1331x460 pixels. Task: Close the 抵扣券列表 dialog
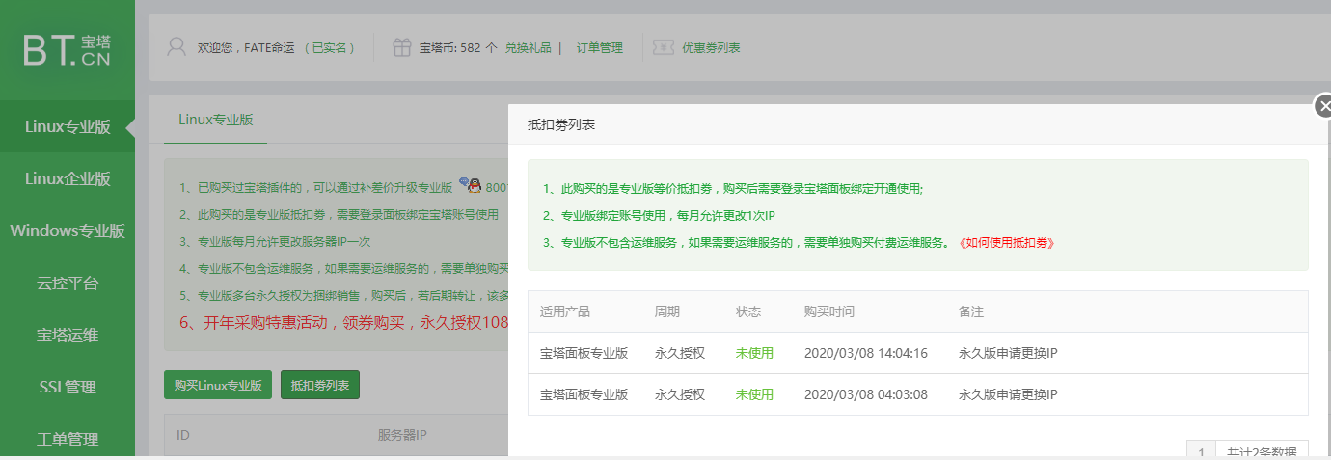tap(1323, 106)
